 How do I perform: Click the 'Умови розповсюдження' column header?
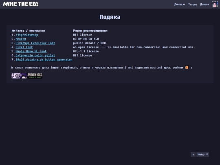tap(90, 31)
